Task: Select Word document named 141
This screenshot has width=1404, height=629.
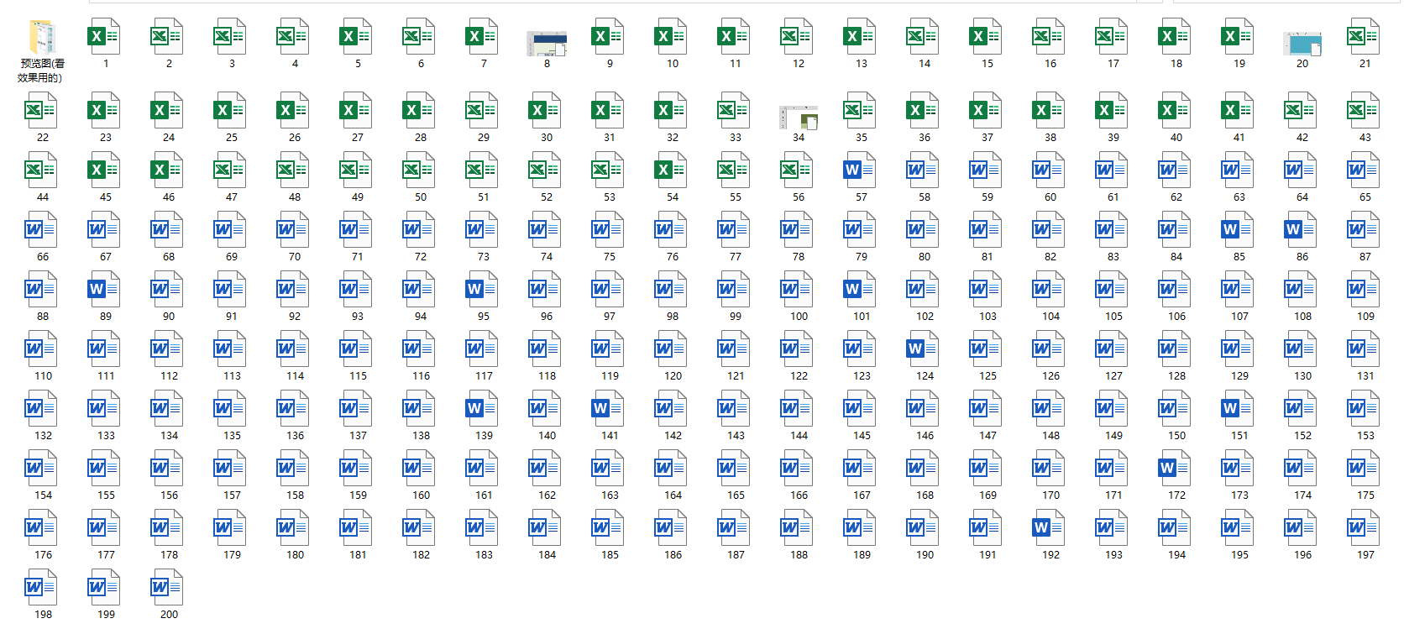Action: pyautogui.click(x=609, y=410)
